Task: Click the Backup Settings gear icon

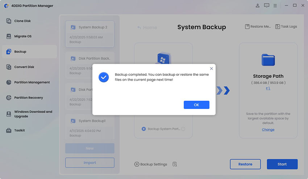Action: tap(137, 164)
